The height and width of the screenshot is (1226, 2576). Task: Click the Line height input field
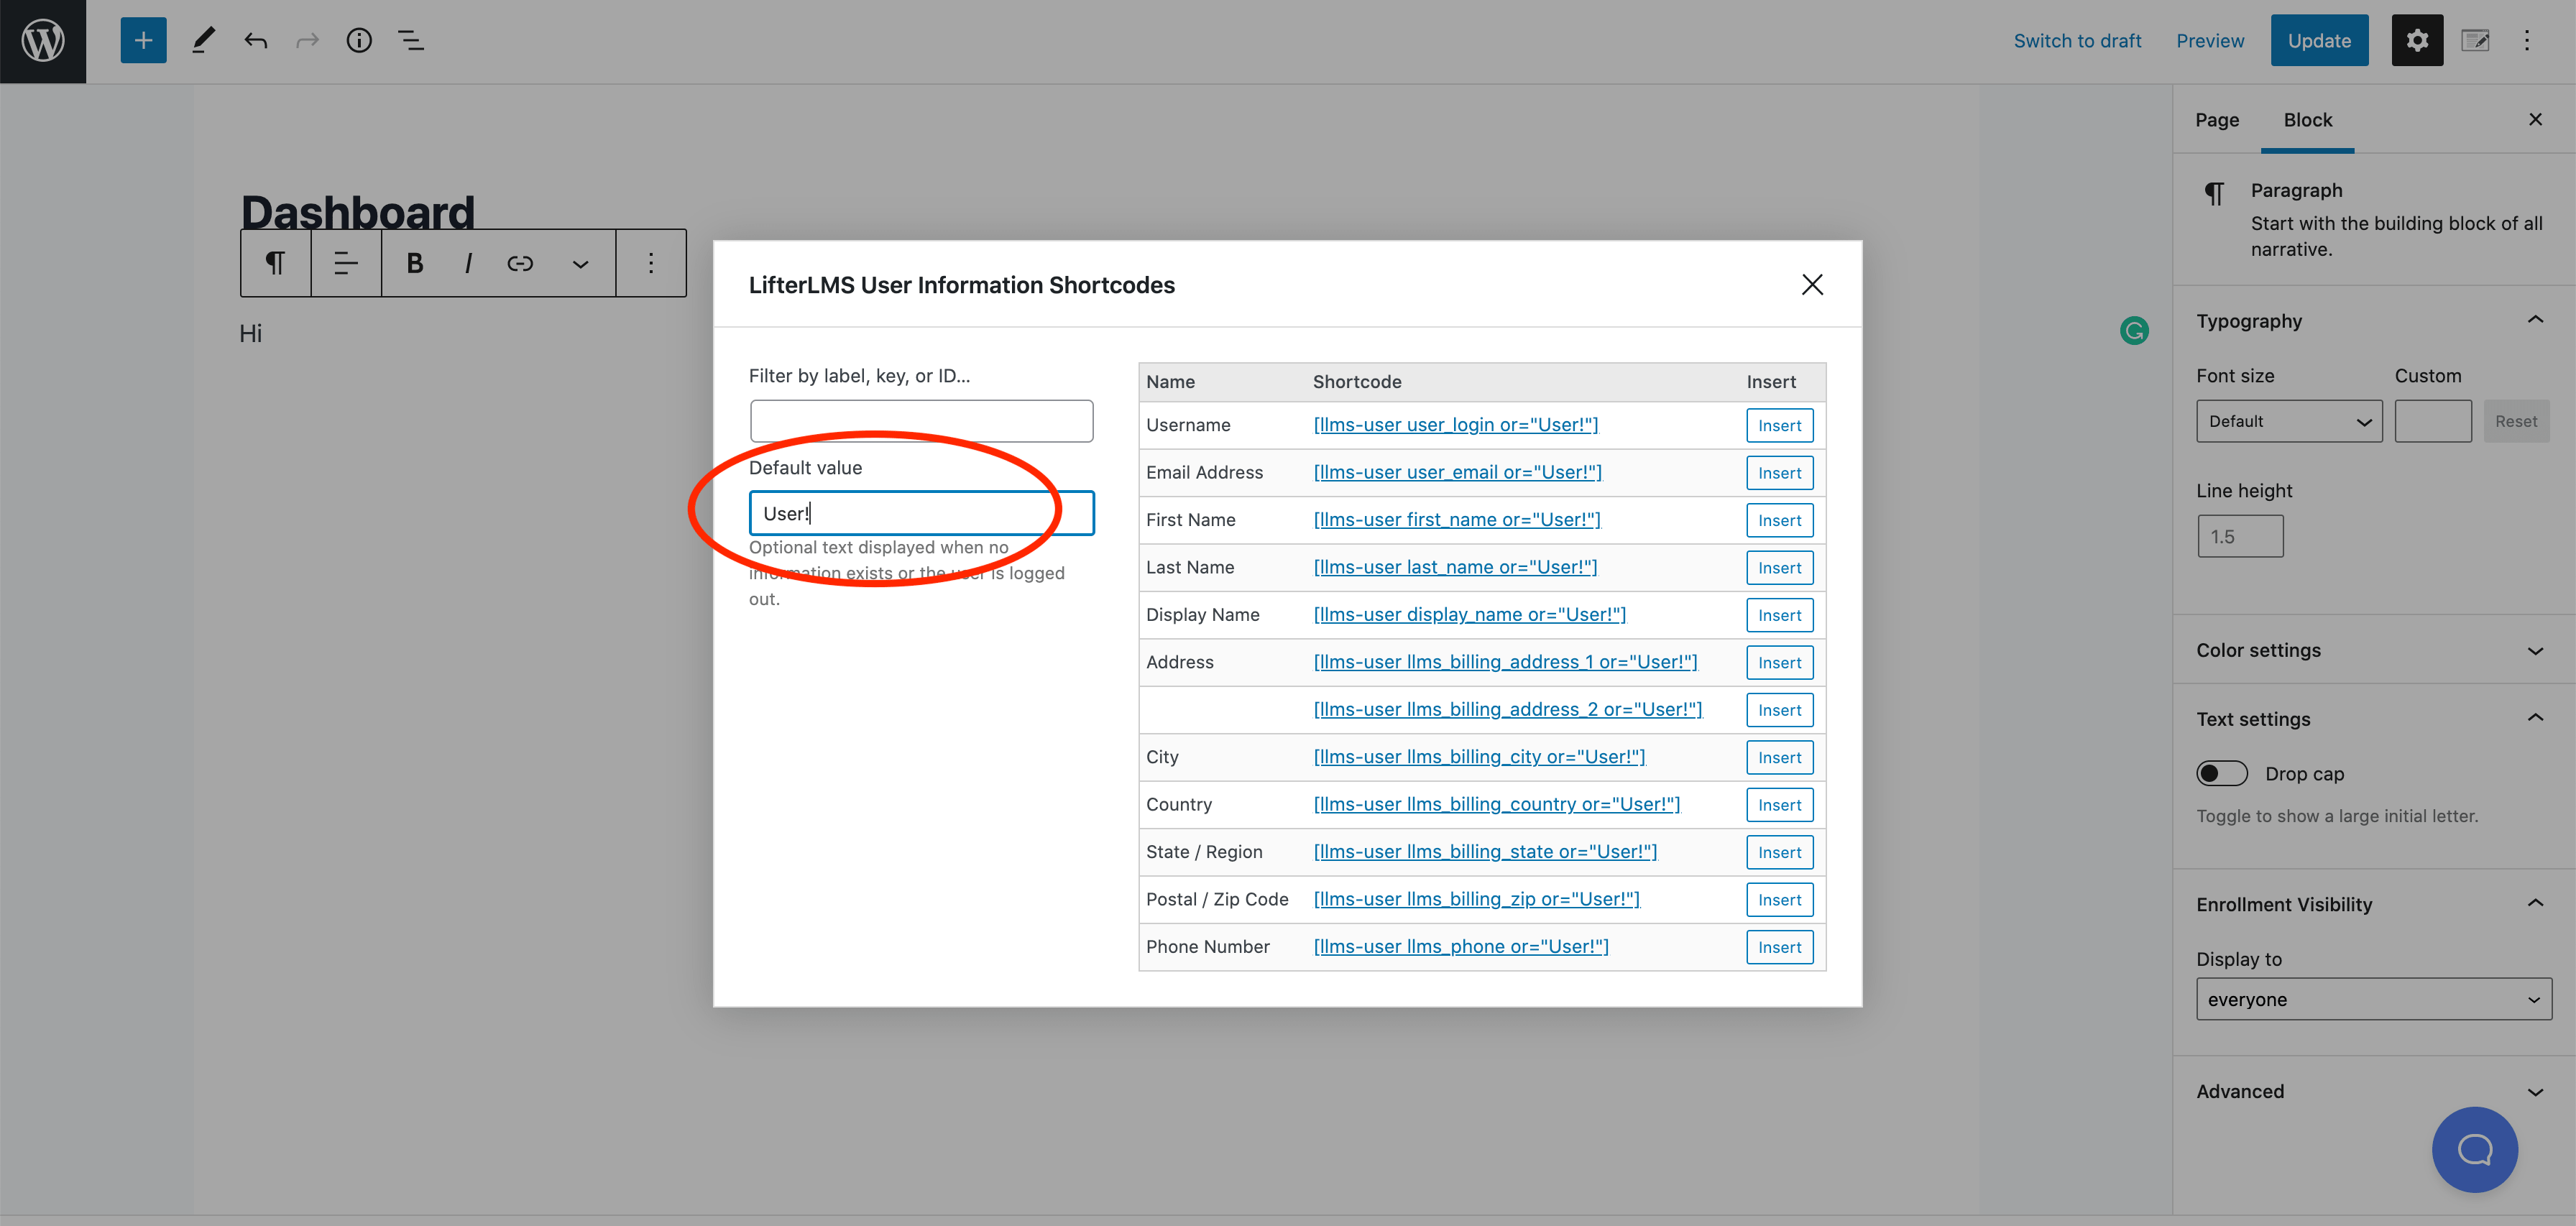click(2239, 537)
